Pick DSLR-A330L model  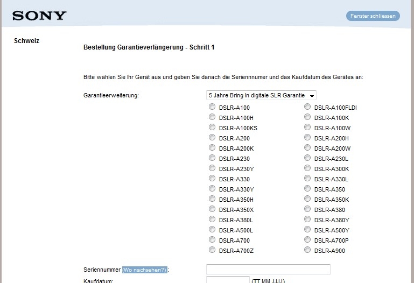click(307, 179)
